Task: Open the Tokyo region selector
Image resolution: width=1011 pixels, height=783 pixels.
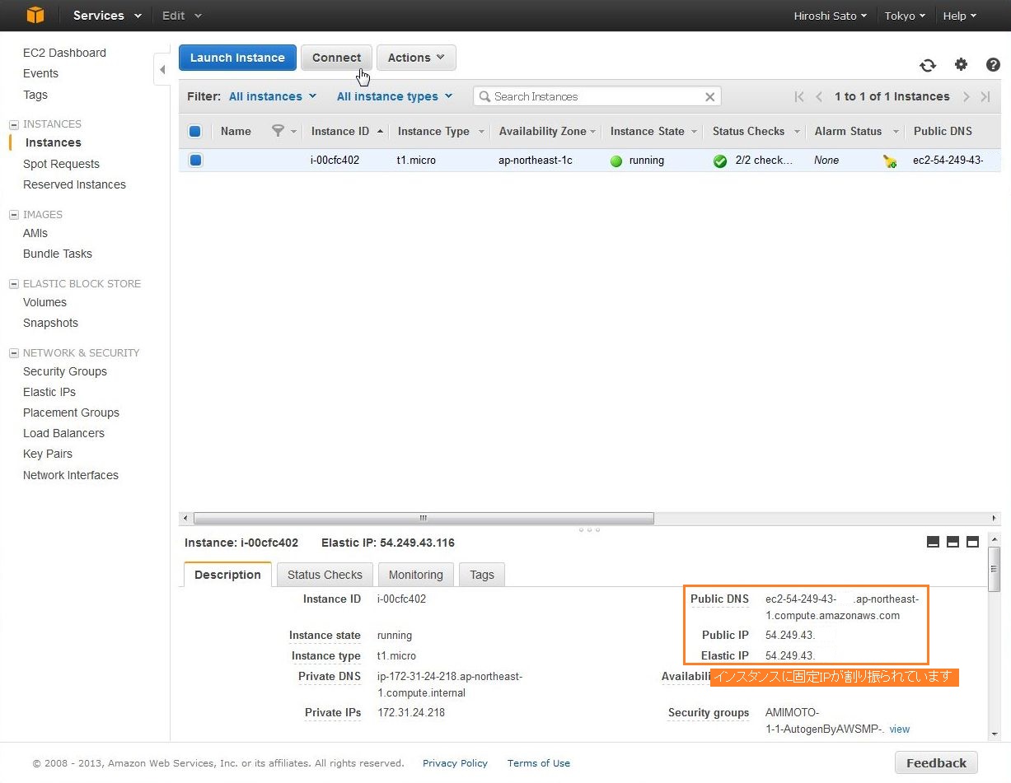Action: click(x=905, y=16)
